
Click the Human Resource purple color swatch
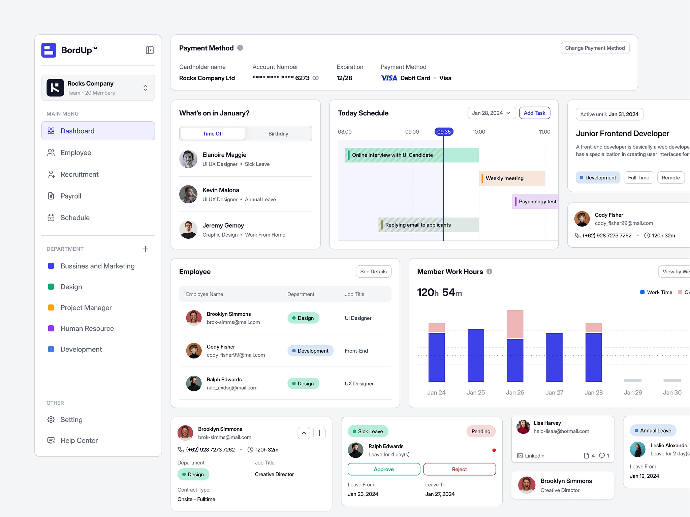51,329
